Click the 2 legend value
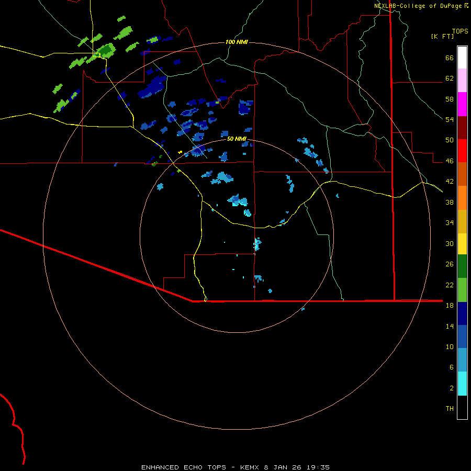Viewport: 471px width, 471px height. click(x=452, y=388)
